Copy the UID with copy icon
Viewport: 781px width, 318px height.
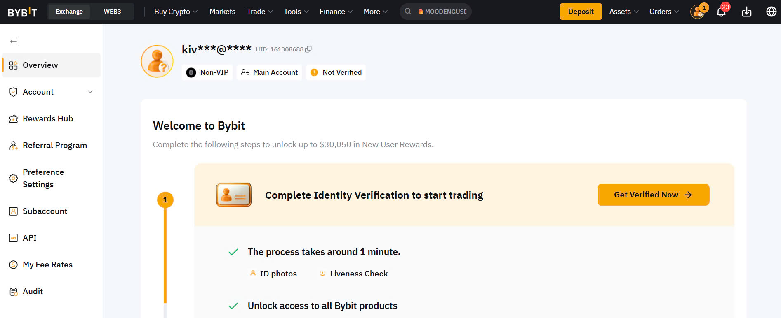coord(308,49)
